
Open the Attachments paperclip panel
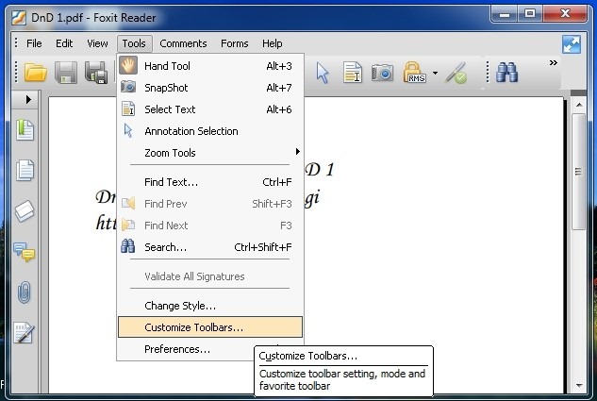(x=24, y=292)
